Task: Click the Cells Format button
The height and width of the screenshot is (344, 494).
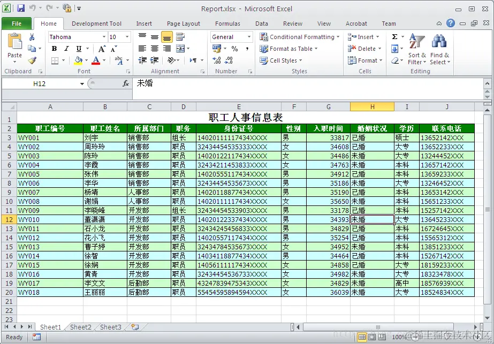Action: pyautogui.click(x=365, y=60)
